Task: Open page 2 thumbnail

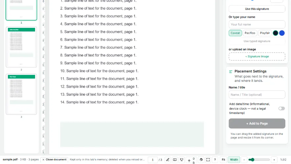Action: tap(21, 47)
